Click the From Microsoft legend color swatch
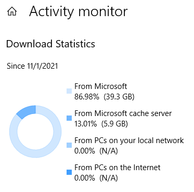The height and width of the screenshot is (192, 194). click(x=69, y=91)
